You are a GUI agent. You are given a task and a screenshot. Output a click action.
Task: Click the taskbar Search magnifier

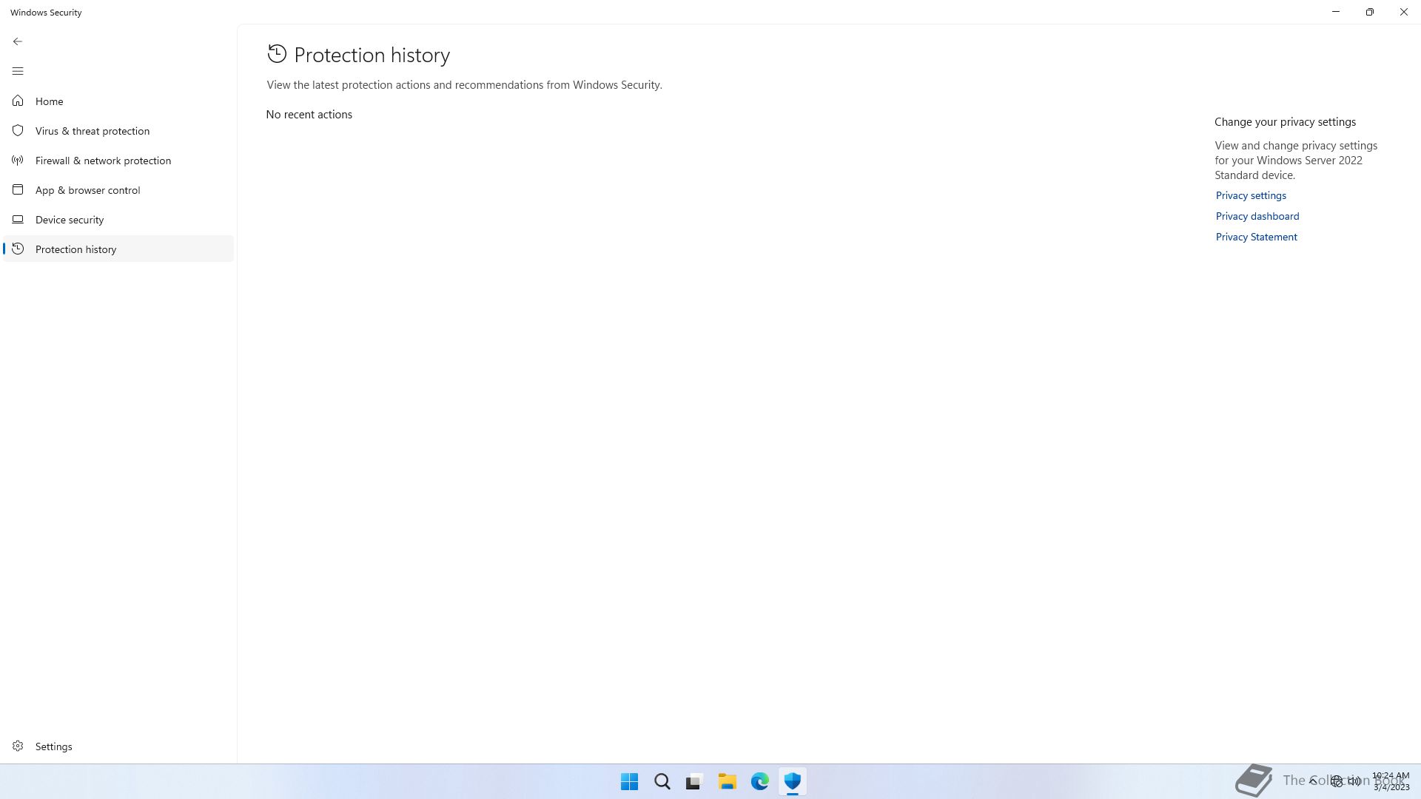pyautogui.click(x=662, y=781)
